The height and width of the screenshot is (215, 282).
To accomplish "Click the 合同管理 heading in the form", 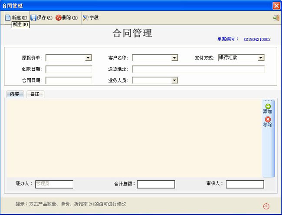I will tap(132, 33).
